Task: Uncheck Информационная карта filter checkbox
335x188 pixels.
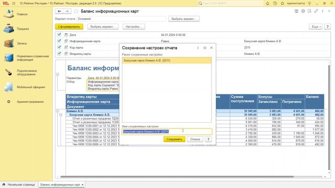Action: pyautogui.click(x=59, y=41)
